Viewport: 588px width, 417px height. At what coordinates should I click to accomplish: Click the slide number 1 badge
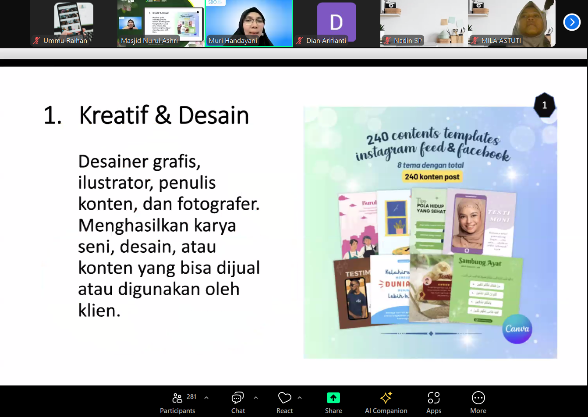544,105
